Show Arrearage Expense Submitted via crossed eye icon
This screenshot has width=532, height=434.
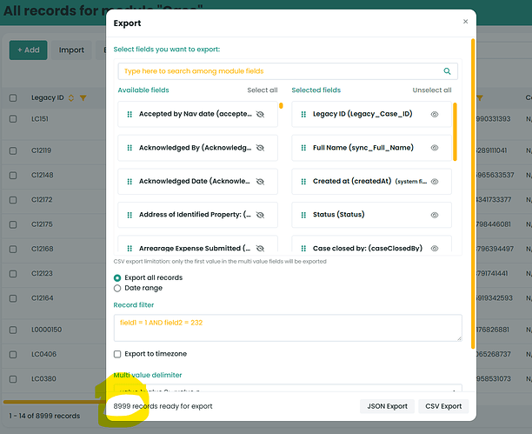[260, 248]
